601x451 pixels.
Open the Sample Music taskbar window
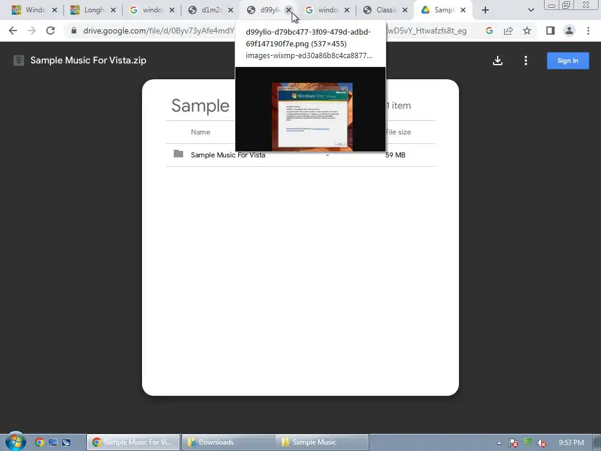[x=322, y=442]
